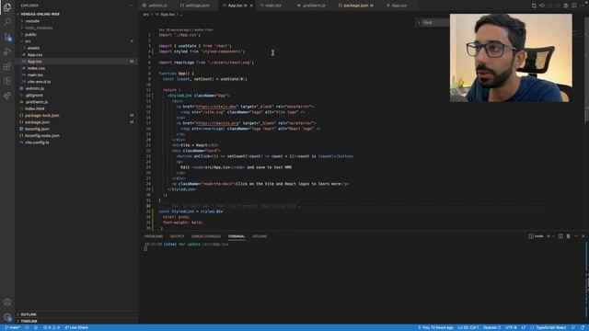Open the Manage gear in activity bar
Viewport: 589px width, 331px height.
coord(7,317)
